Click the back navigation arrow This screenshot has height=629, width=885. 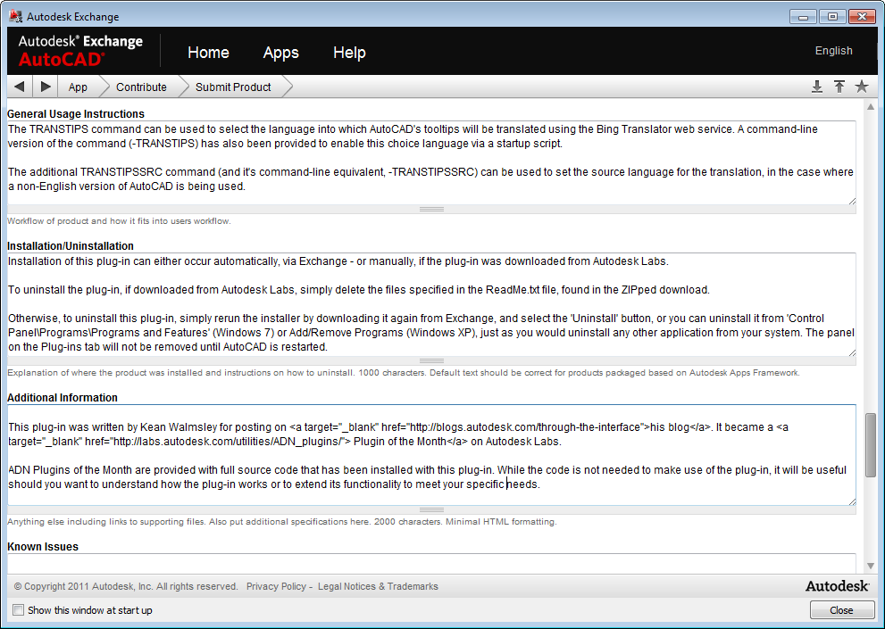20,87
